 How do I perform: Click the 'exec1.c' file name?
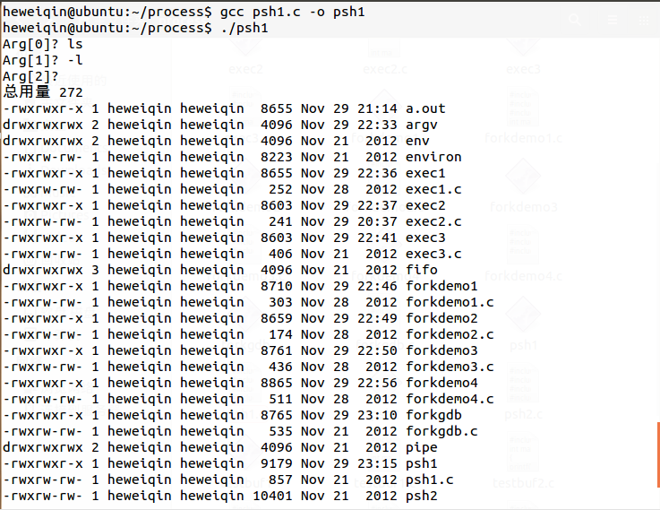pyautogui.click(x=433, y=189)
